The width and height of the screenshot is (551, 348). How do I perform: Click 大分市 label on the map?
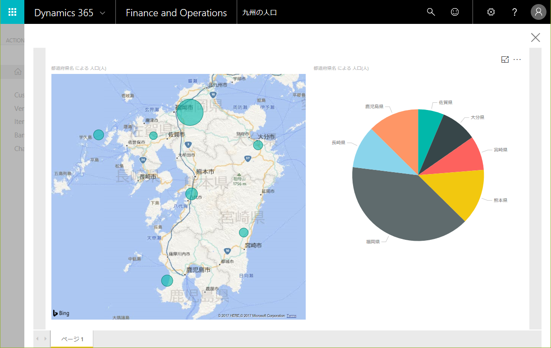tap(266, 136)
